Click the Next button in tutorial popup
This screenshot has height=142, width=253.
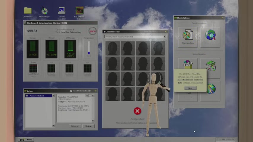(x=190, y=88)
